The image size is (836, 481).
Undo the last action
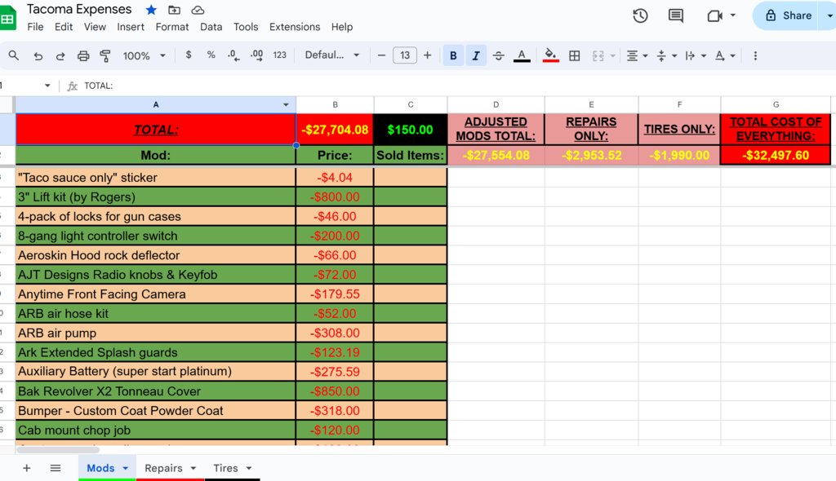tap(38, 55)
